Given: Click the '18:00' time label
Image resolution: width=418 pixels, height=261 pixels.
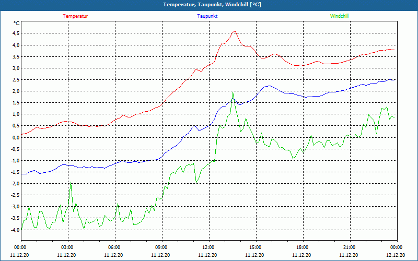Looking at the screenshot, I should (303, 247).
